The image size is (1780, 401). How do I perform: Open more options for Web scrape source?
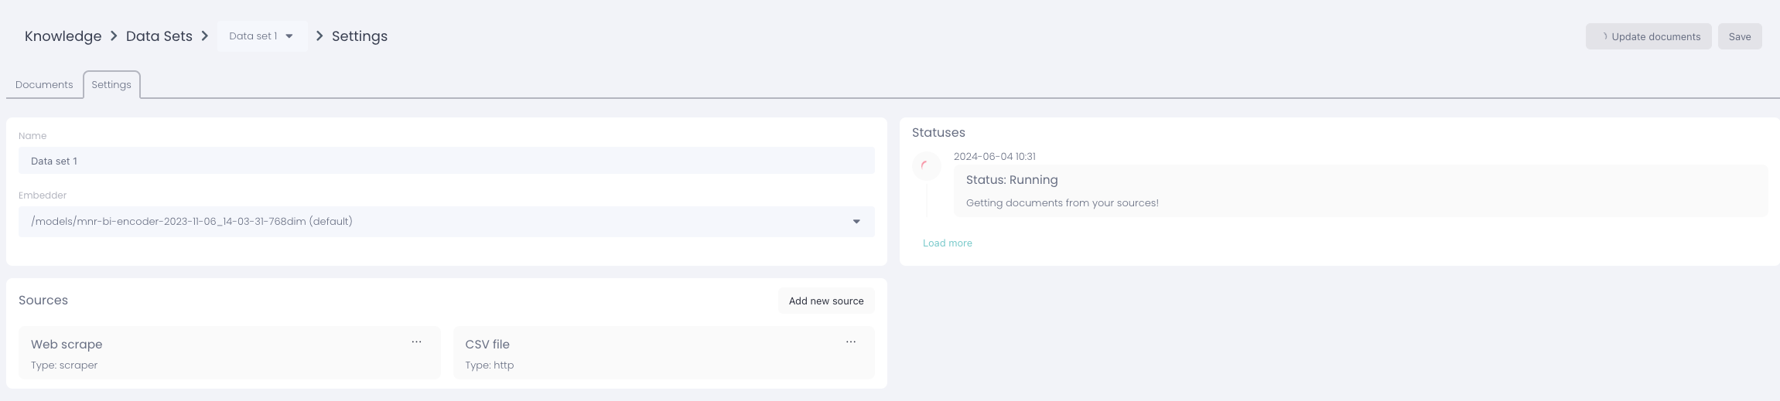(416, 342)
